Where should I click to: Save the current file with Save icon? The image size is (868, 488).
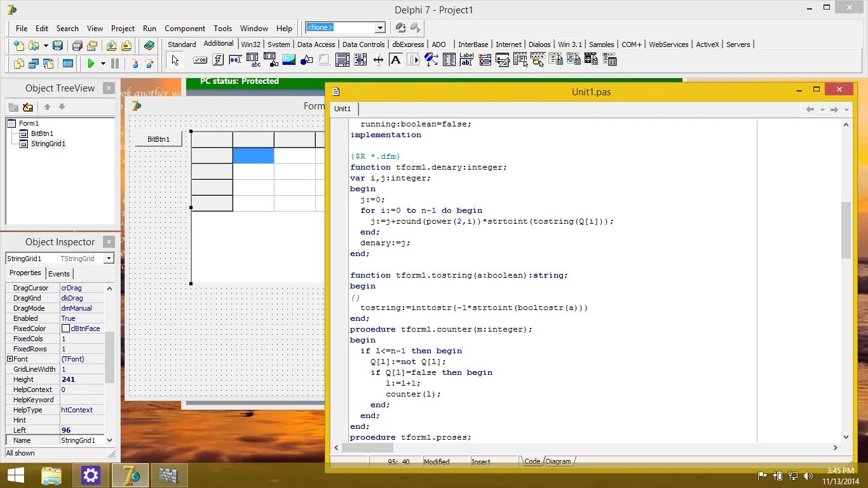tap(57, 46)
